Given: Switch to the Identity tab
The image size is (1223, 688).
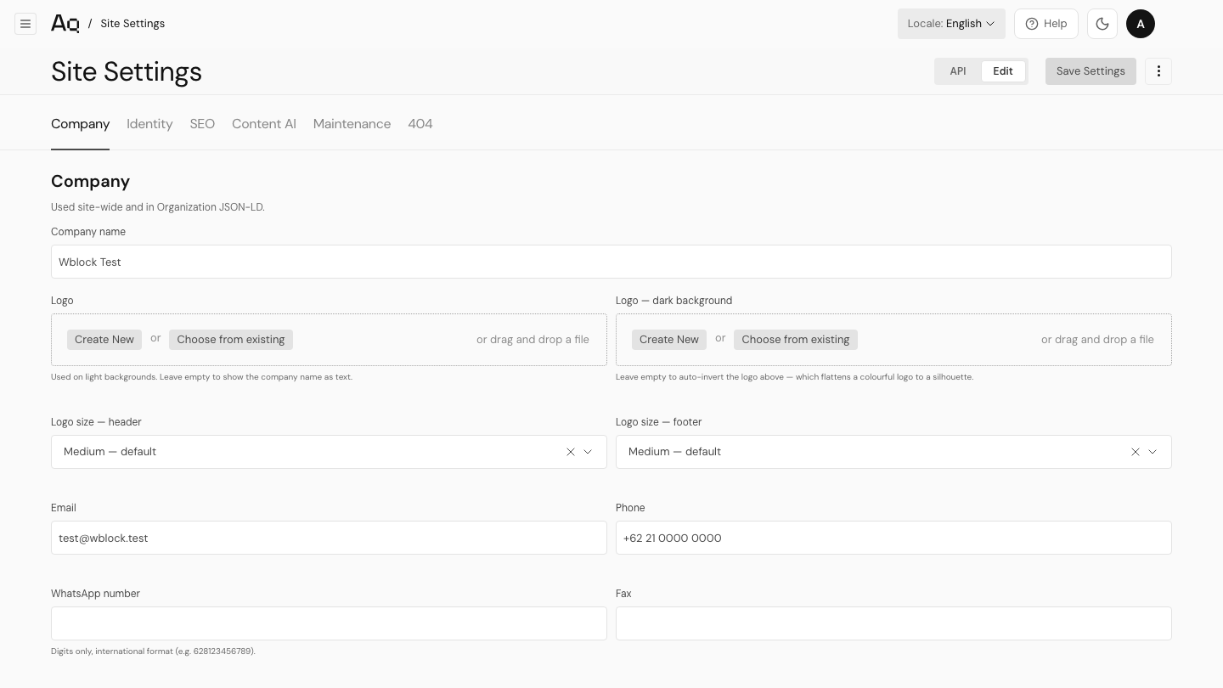Looking at the screenshot, I should [149, 124].
